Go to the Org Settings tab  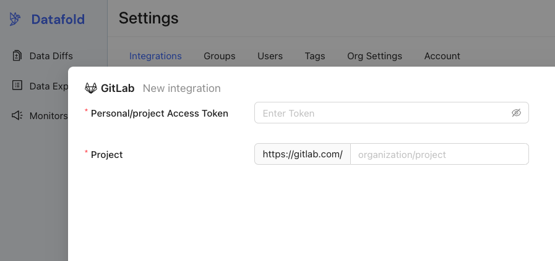[374, 56]
